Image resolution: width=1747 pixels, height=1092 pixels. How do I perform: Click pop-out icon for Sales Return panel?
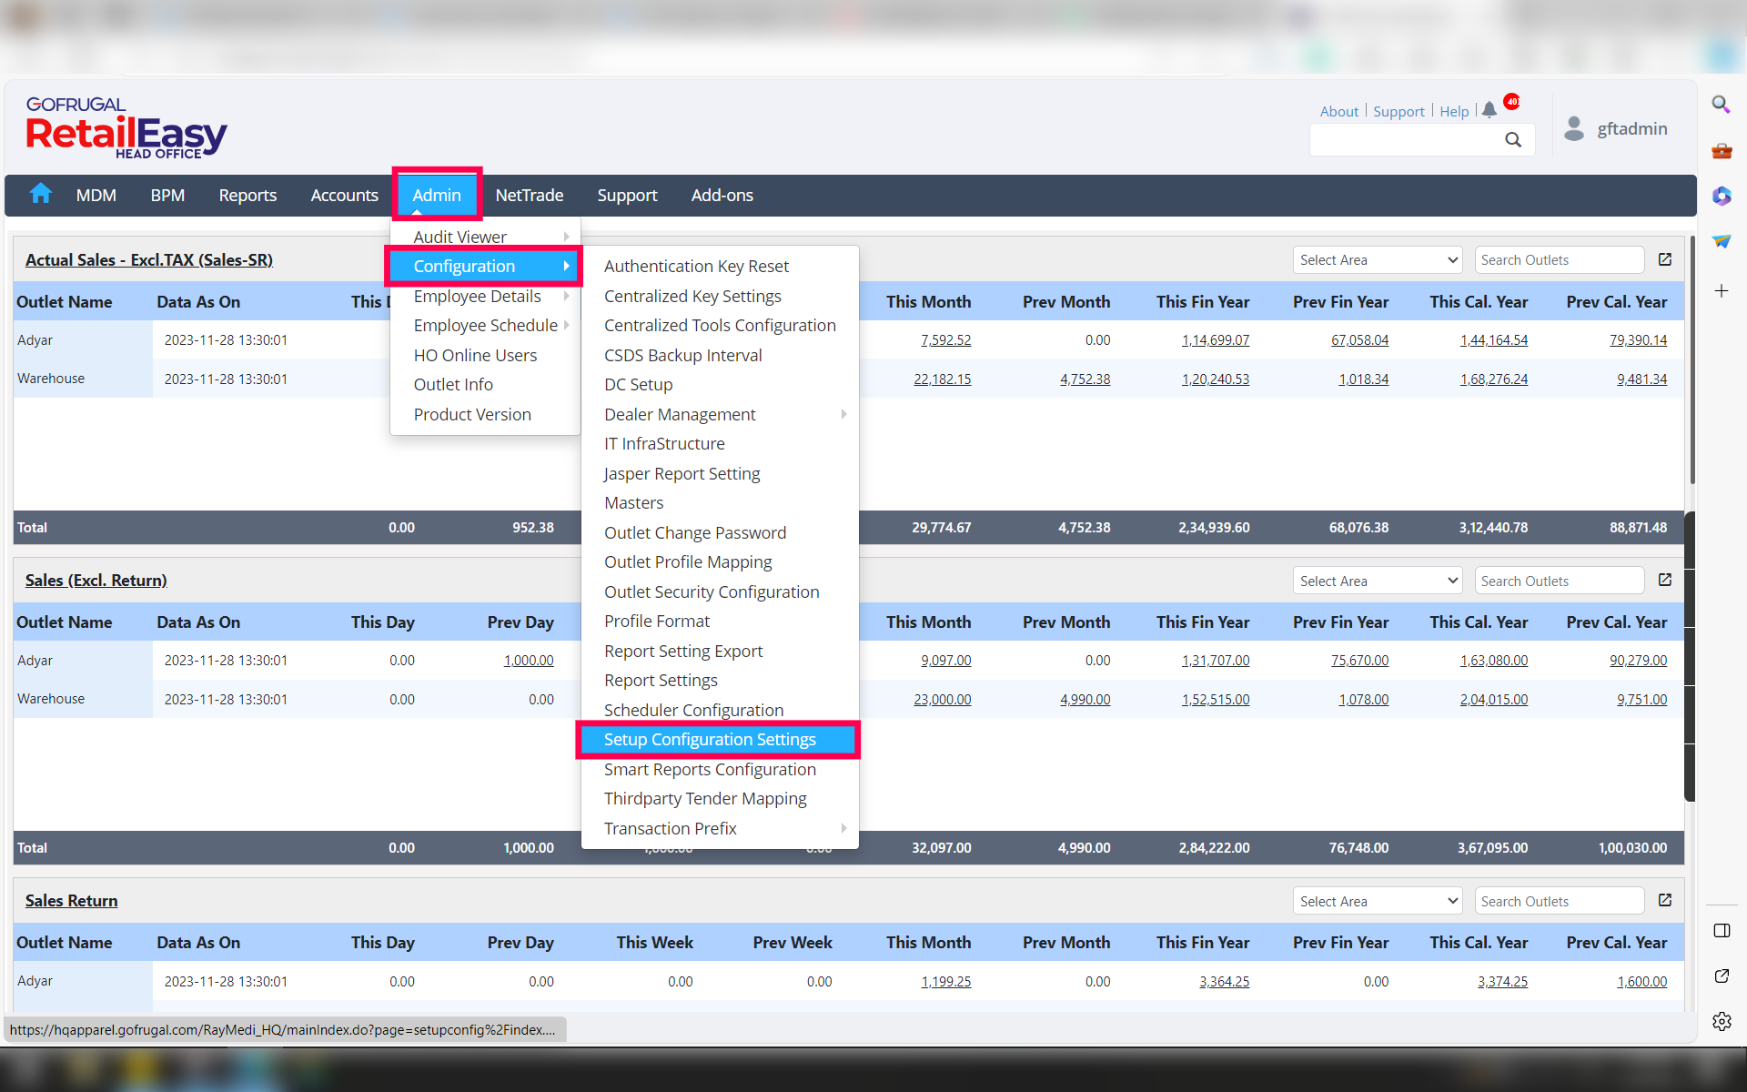[1664, 900]
